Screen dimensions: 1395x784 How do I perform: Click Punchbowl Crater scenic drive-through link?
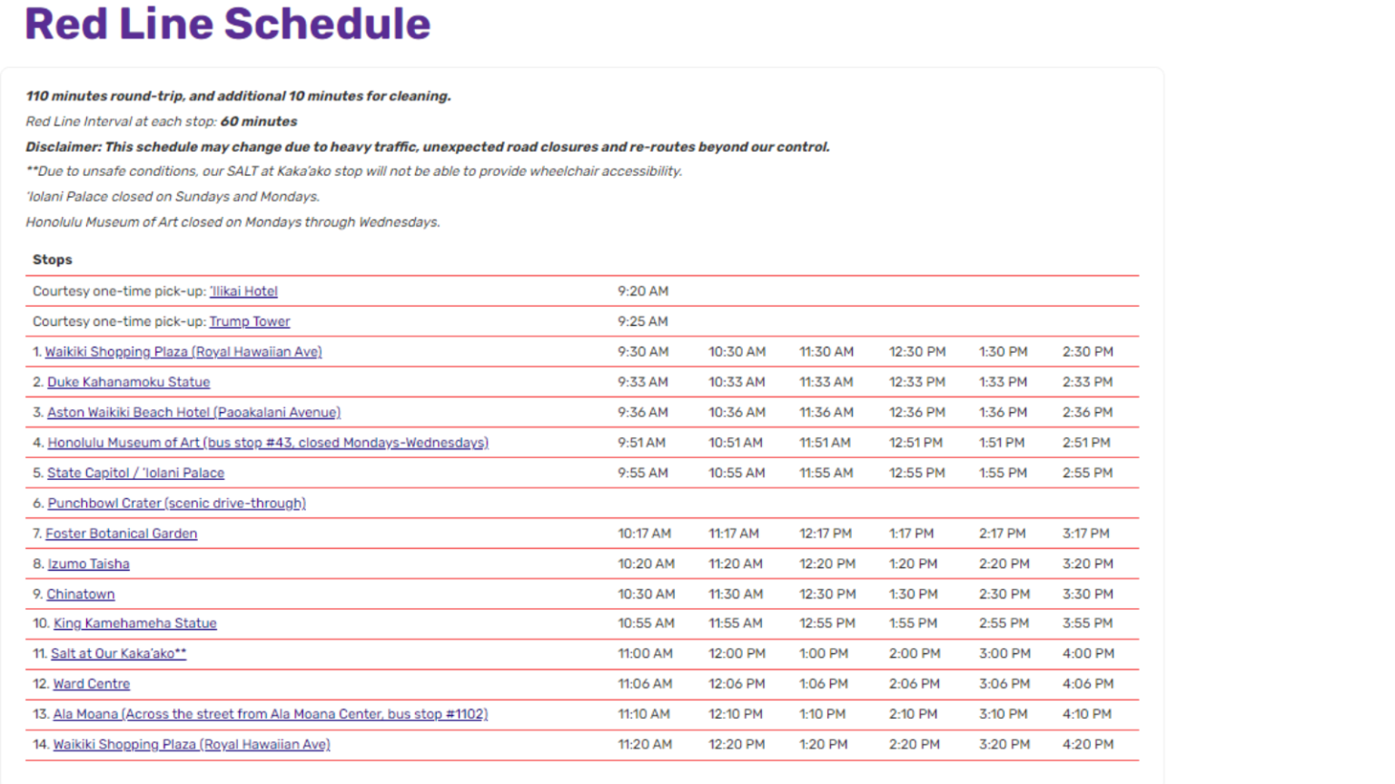pos(176,503)
